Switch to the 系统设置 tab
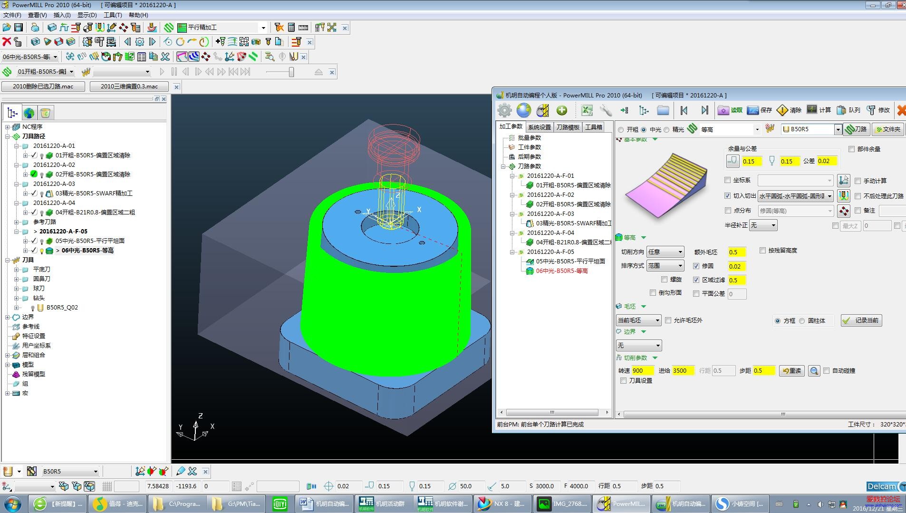This screenshot has width=906, height=513. (540, 127)
